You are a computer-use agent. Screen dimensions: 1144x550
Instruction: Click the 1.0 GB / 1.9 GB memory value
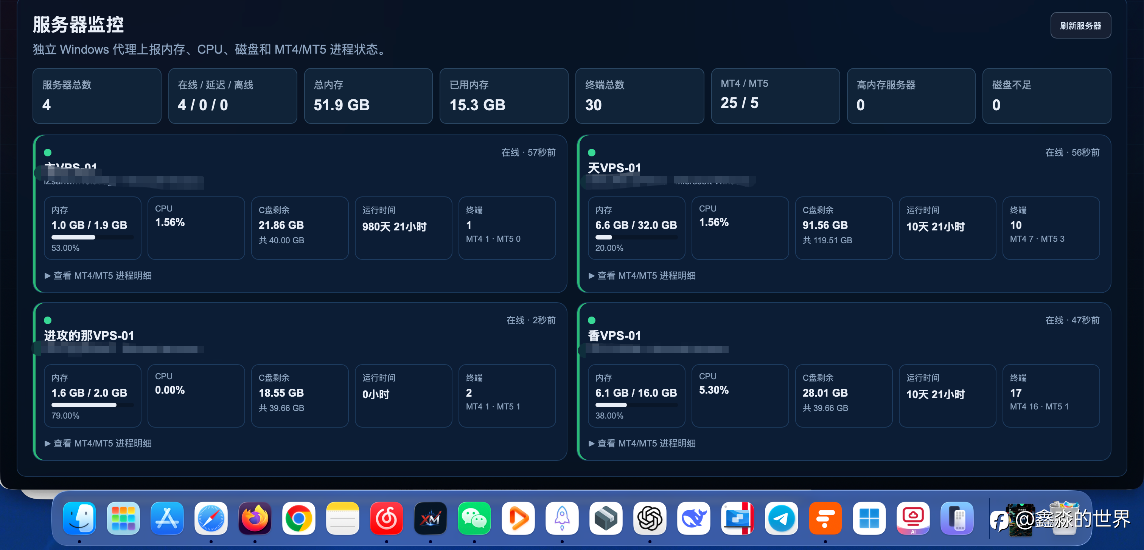pos(89,225)
